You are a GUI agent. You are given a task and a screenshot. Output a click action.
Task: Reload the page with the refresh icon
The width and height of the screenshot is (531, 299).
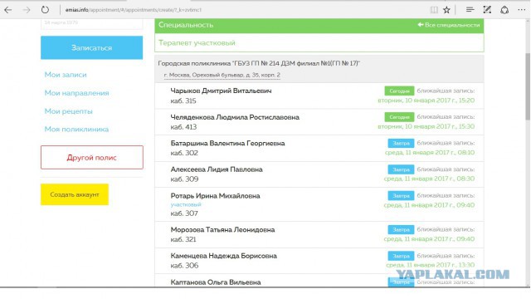tap(45, 10)
